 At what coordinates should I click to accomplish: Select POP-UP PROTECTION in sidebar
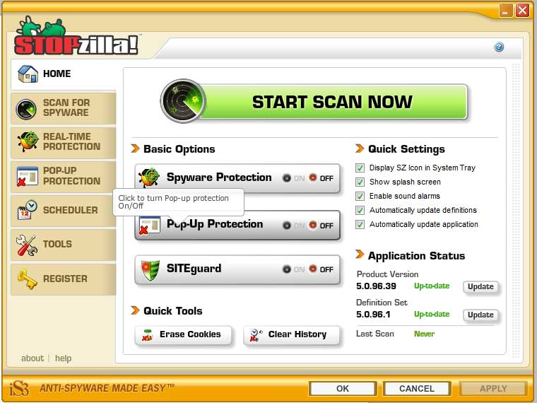click(x=64, y=176)
